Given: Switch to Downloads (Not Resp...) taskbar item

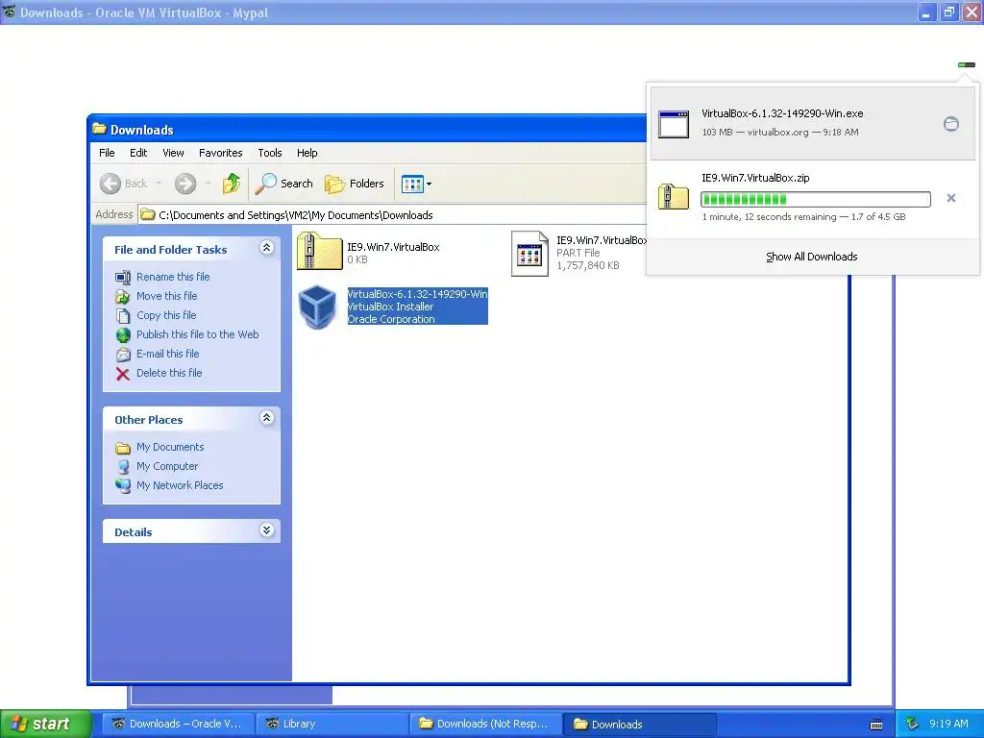Looking at the screenshot, I should coord(485,724).
